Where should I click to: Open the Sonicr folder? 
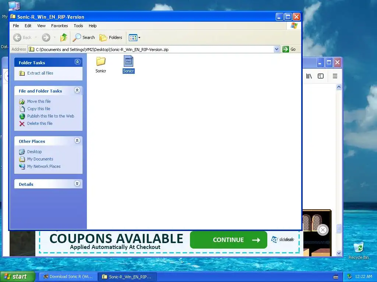coord(101,64)
